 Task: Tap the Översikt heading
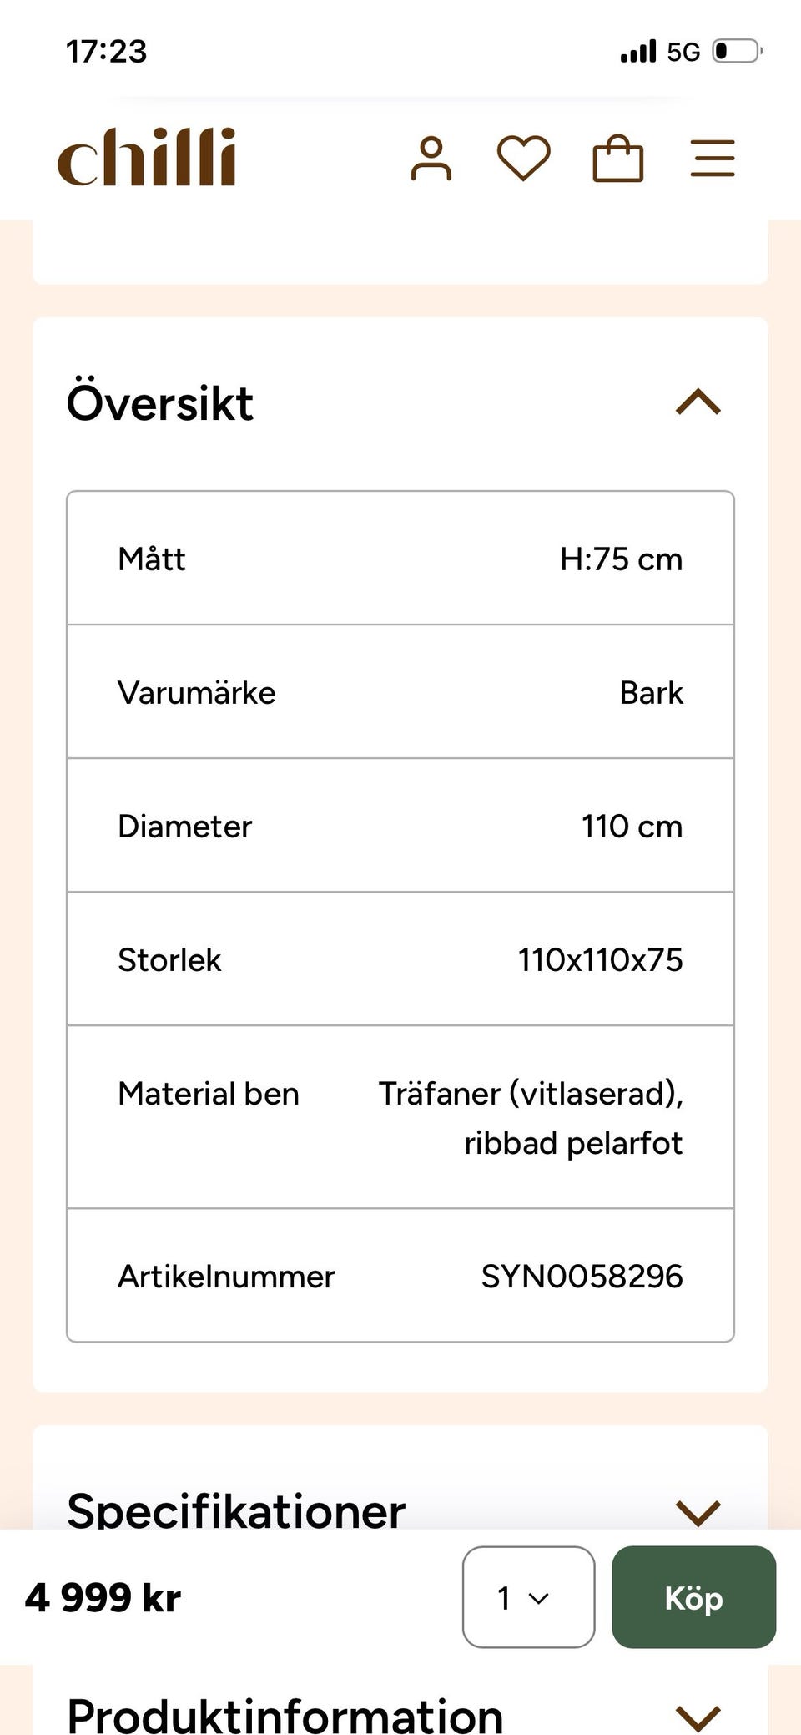click(x=160, y=403)
